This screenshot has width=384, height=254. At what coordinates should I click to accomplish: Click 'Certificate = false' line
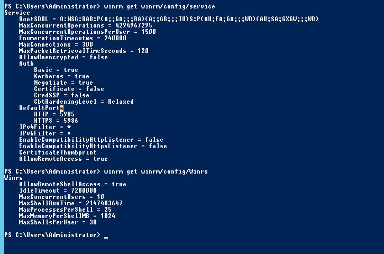pos(69,89)
